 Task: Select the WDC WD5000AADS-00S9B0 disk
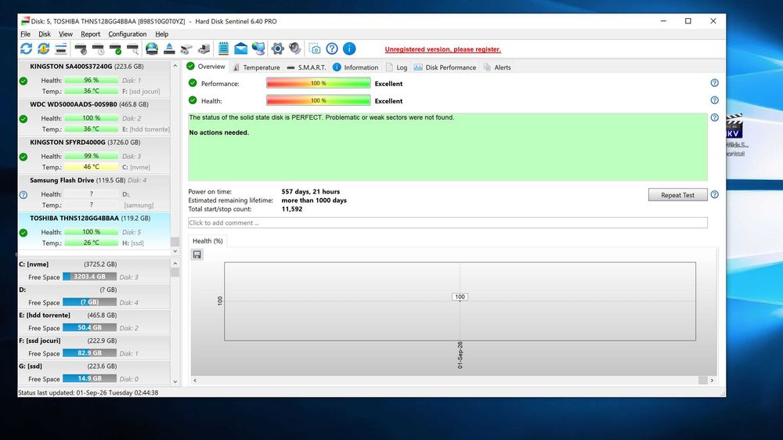pyautogui.click(x=94, y=117)
